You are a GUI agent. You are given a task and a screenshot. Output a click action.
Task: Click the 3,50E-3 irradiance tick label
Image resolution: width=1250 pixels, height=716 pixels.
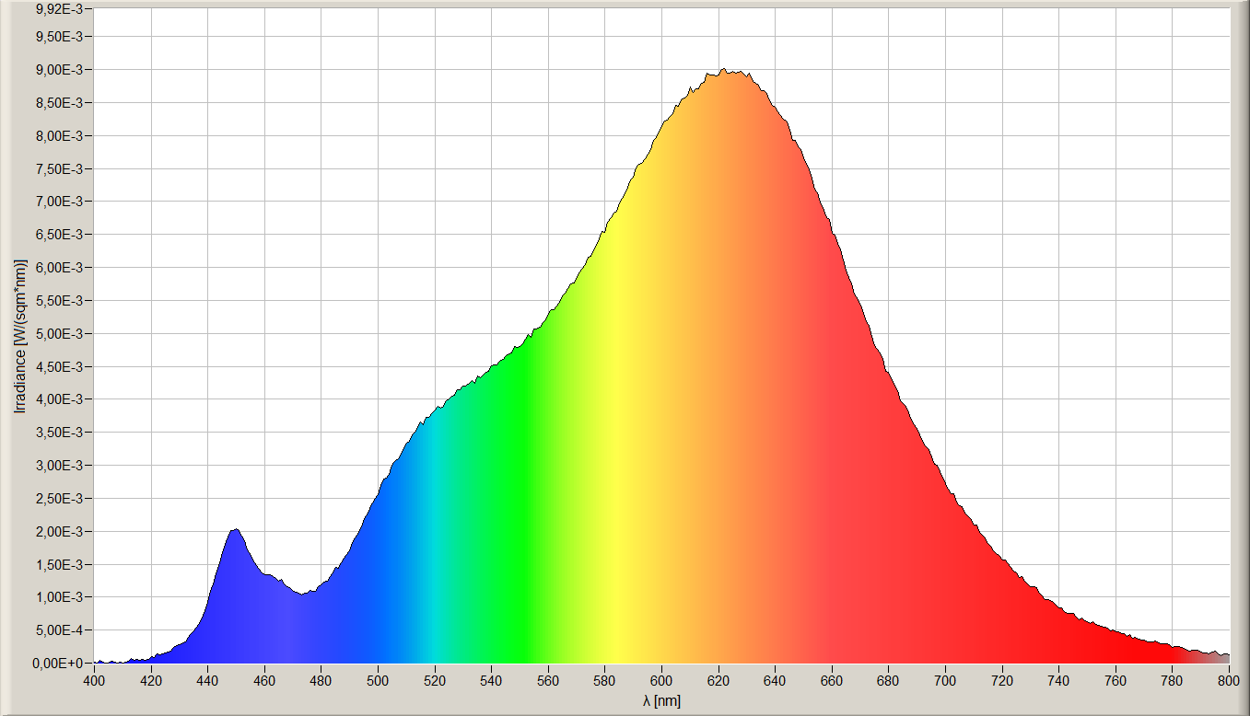60,433
